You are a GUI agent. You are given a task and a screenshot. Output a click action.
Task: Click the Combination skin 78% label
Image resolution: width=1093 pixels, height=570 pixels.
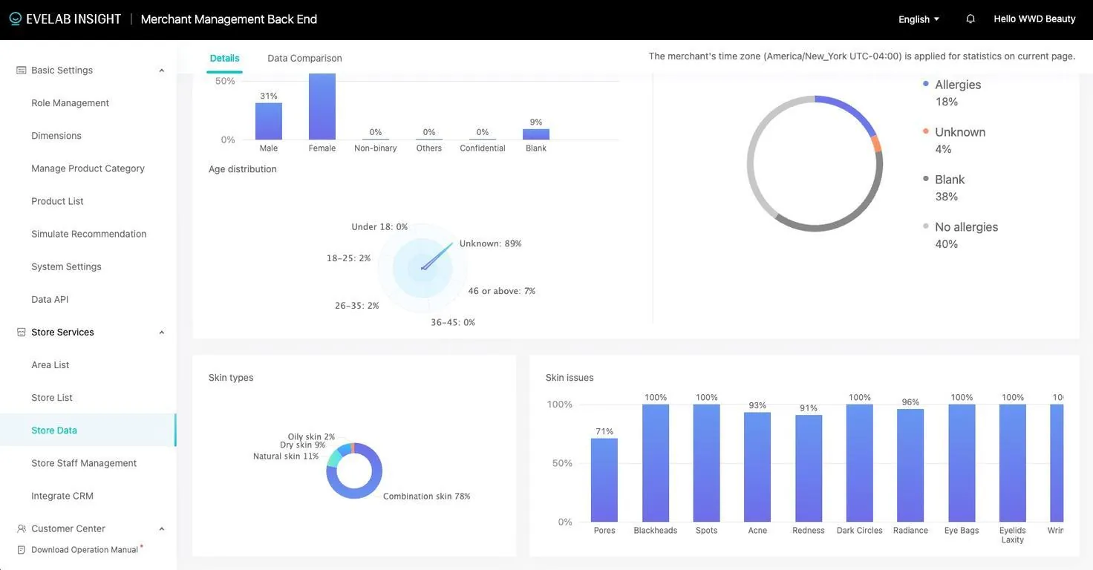(x=427, y=497)
